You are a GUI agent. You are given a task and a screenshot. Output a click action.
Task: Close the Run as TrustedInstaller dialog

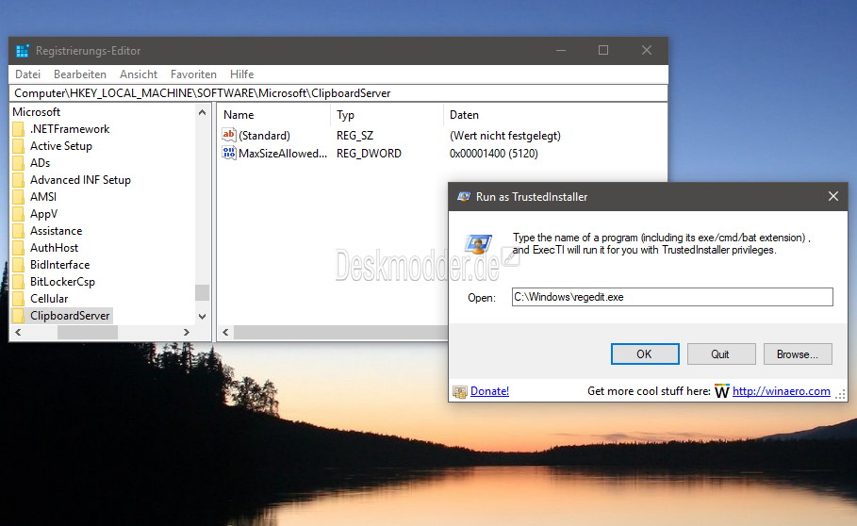(x=832, y=196)
